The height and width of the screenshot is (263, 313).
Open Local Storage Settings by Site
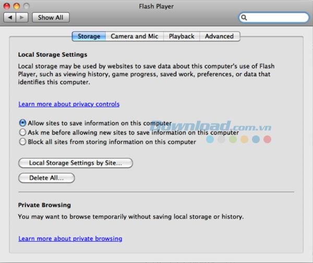tap(76, 163)
